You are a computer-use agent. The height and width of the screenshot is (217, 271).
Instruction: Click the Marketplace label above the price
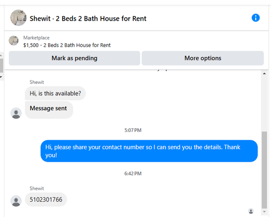[x=36, y=38]
